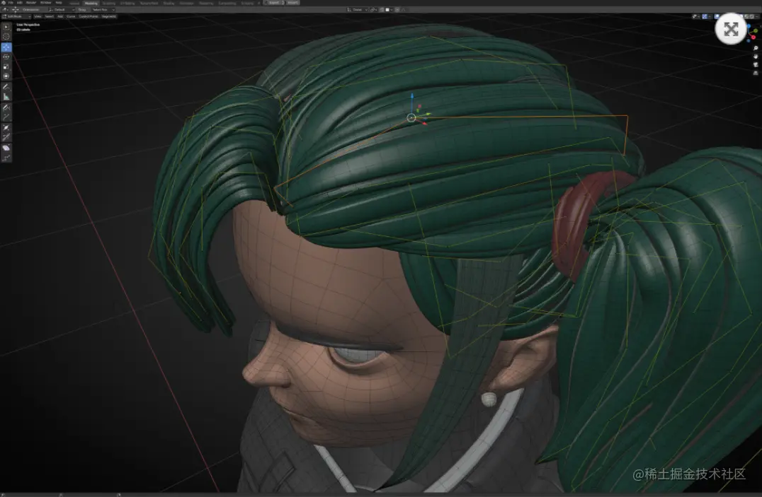The height and width of the screenshot is (497, 762).
Task: Select the Transform tool
Action: pos(6,76)
